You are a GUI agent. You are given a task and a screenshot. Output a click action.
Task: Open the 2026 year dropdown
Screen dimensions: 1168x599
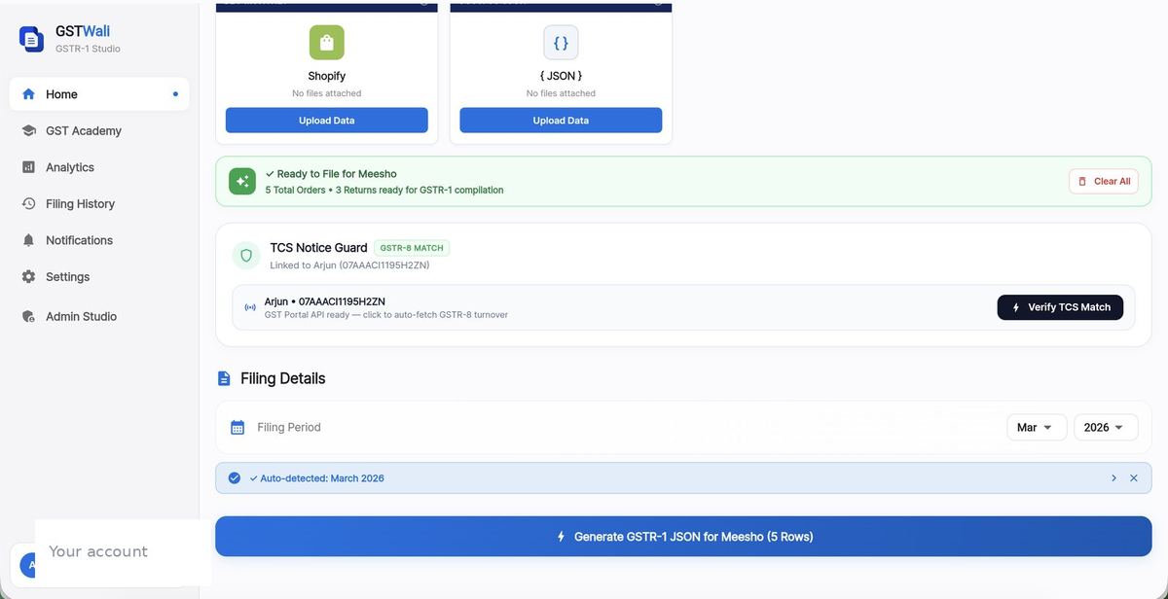1106,428
